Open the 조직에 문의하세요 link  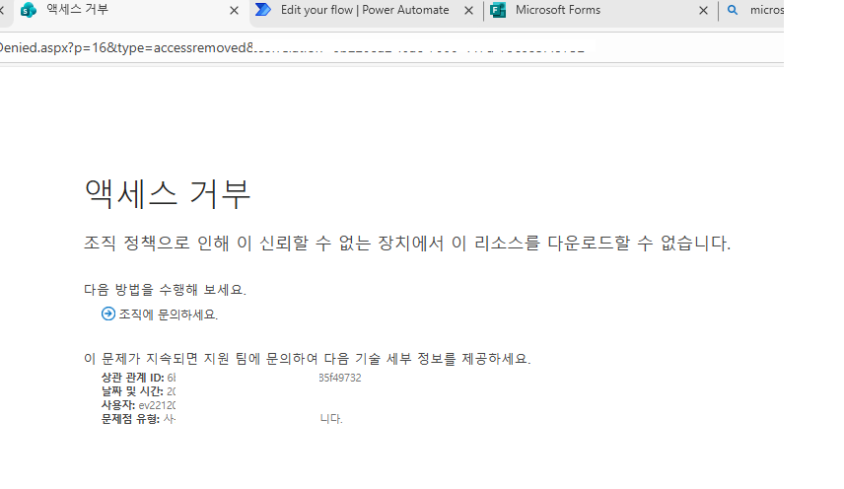[x=168, y=314]
